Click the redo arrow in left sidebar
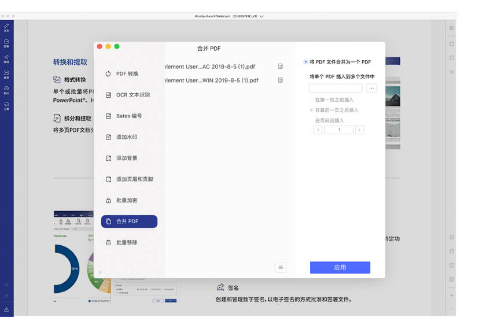This screenshot has width=479, height=317. (6, 296)
